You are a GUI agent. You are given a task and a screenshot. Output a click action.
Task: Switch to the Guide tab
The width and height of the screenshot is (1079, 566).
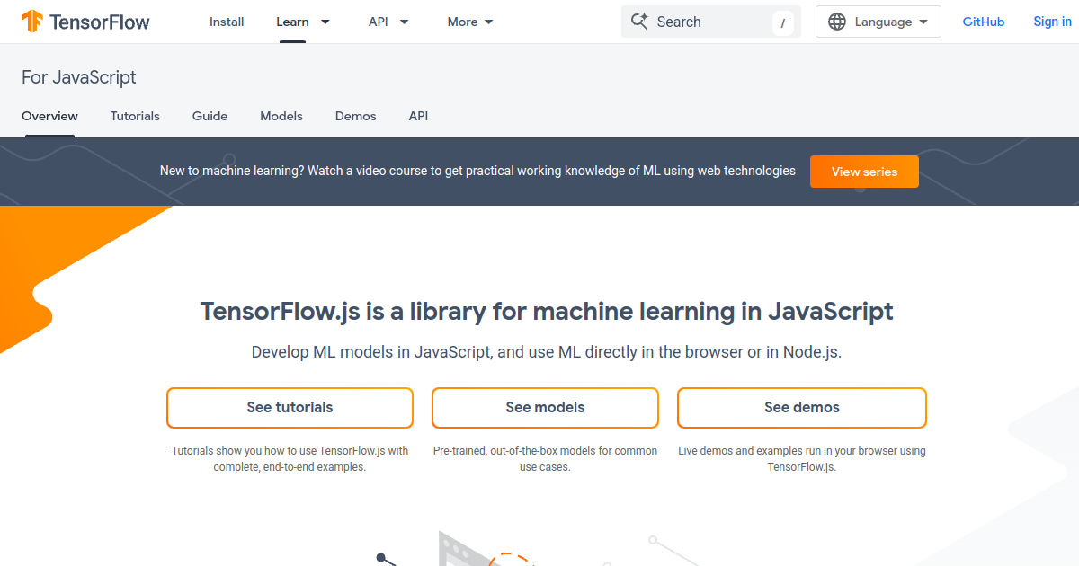[210, 116]
